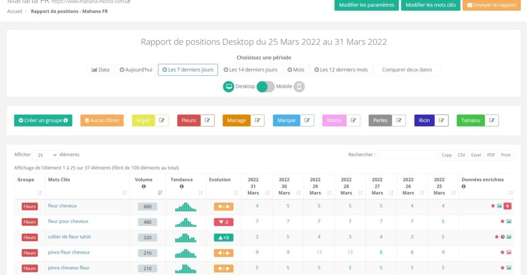The image size is (527, 275).
Task: Export the table to Excel
Action: pyautogui.click(x=476, y=155)
